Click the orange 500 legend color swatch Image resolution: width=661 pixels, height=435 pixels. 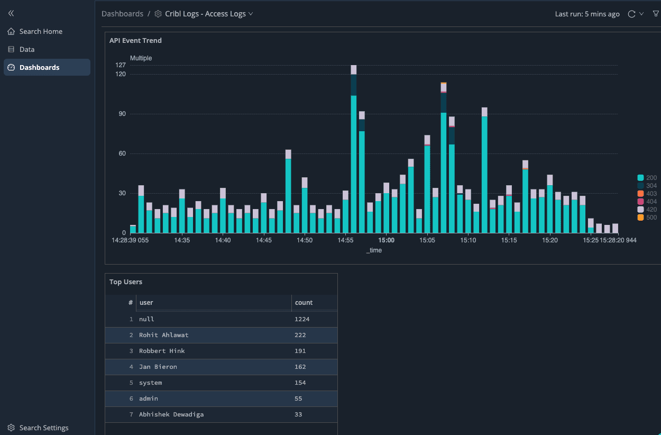(640, 217)
